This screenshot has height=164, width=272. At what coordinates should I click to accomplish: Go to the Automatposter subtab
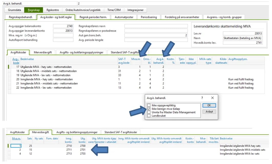124,17
